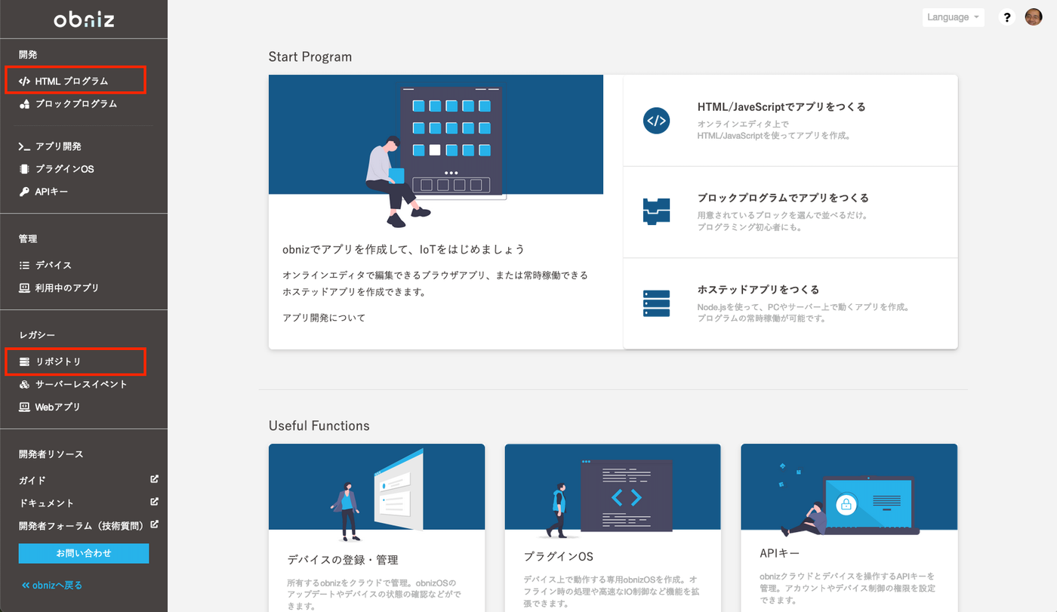Go to デバイス management page
This screenshot has height=612, width=1057.
[53, 265]
